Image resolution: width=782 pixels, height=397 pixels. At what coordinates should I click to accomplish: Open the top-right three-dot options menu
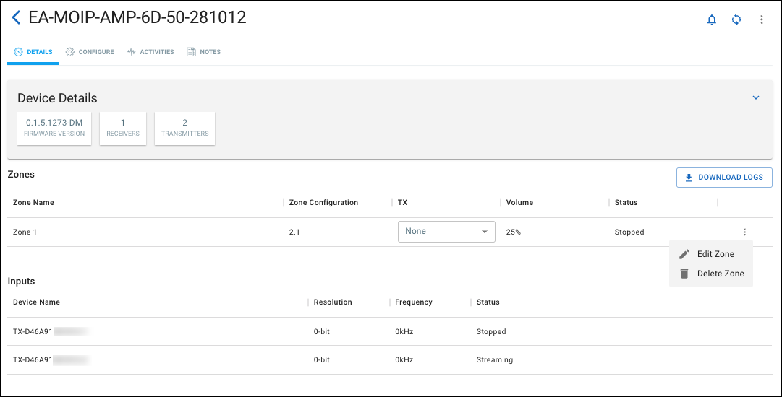[762, 19]
